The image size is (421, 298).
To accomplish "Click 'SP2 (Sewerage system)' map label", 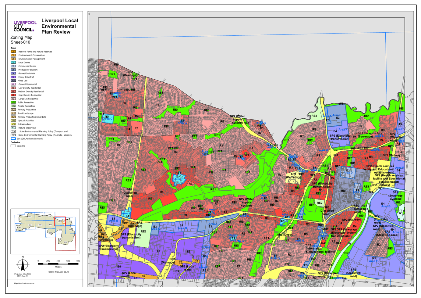I will pyautogui.click(x=395, y=196).
